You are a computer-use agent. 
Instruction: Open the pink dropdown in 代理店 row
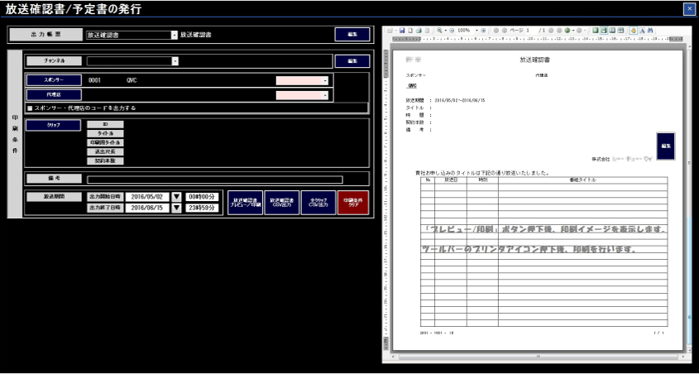325,95
